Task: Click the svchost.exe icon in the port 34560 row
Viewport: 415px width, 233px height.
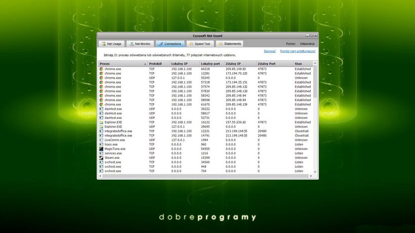Action: [101, 162]
